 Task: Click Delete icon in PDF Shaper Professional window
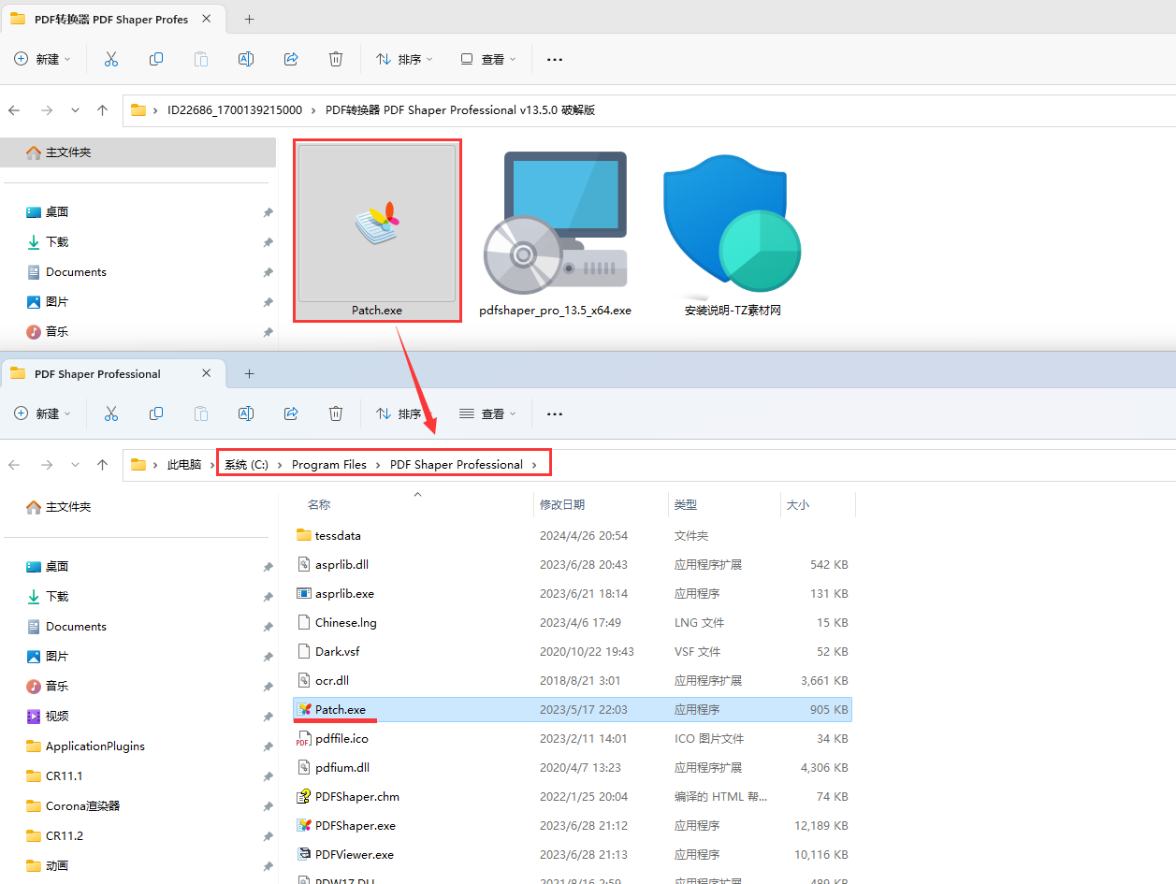(x=336, y=413)
